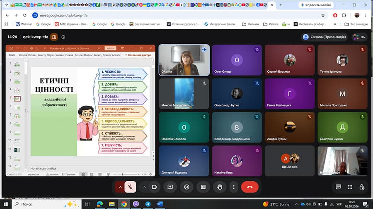Open Telegram from taskbar

(x=148, y=204)
